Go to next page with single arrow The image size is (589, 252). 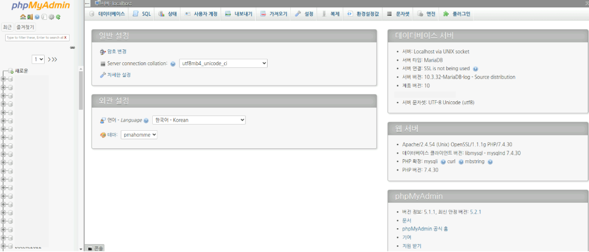coord(49,59)
